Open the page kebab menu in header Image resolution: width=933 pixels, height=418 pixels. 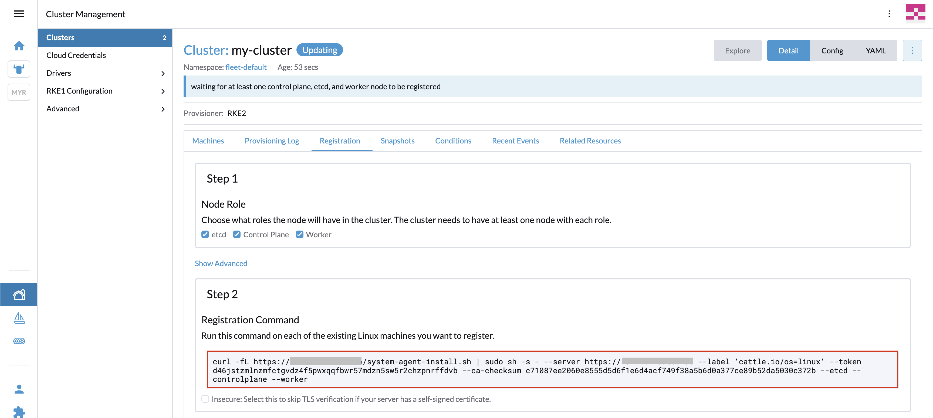[889, 14]
